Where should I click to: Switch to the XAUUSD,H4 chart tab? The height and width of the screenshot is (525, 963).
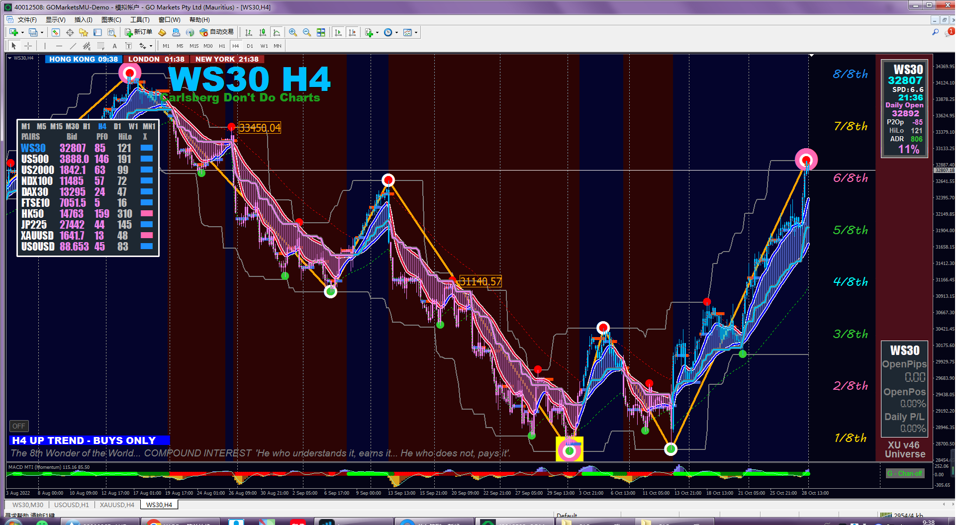117,505
